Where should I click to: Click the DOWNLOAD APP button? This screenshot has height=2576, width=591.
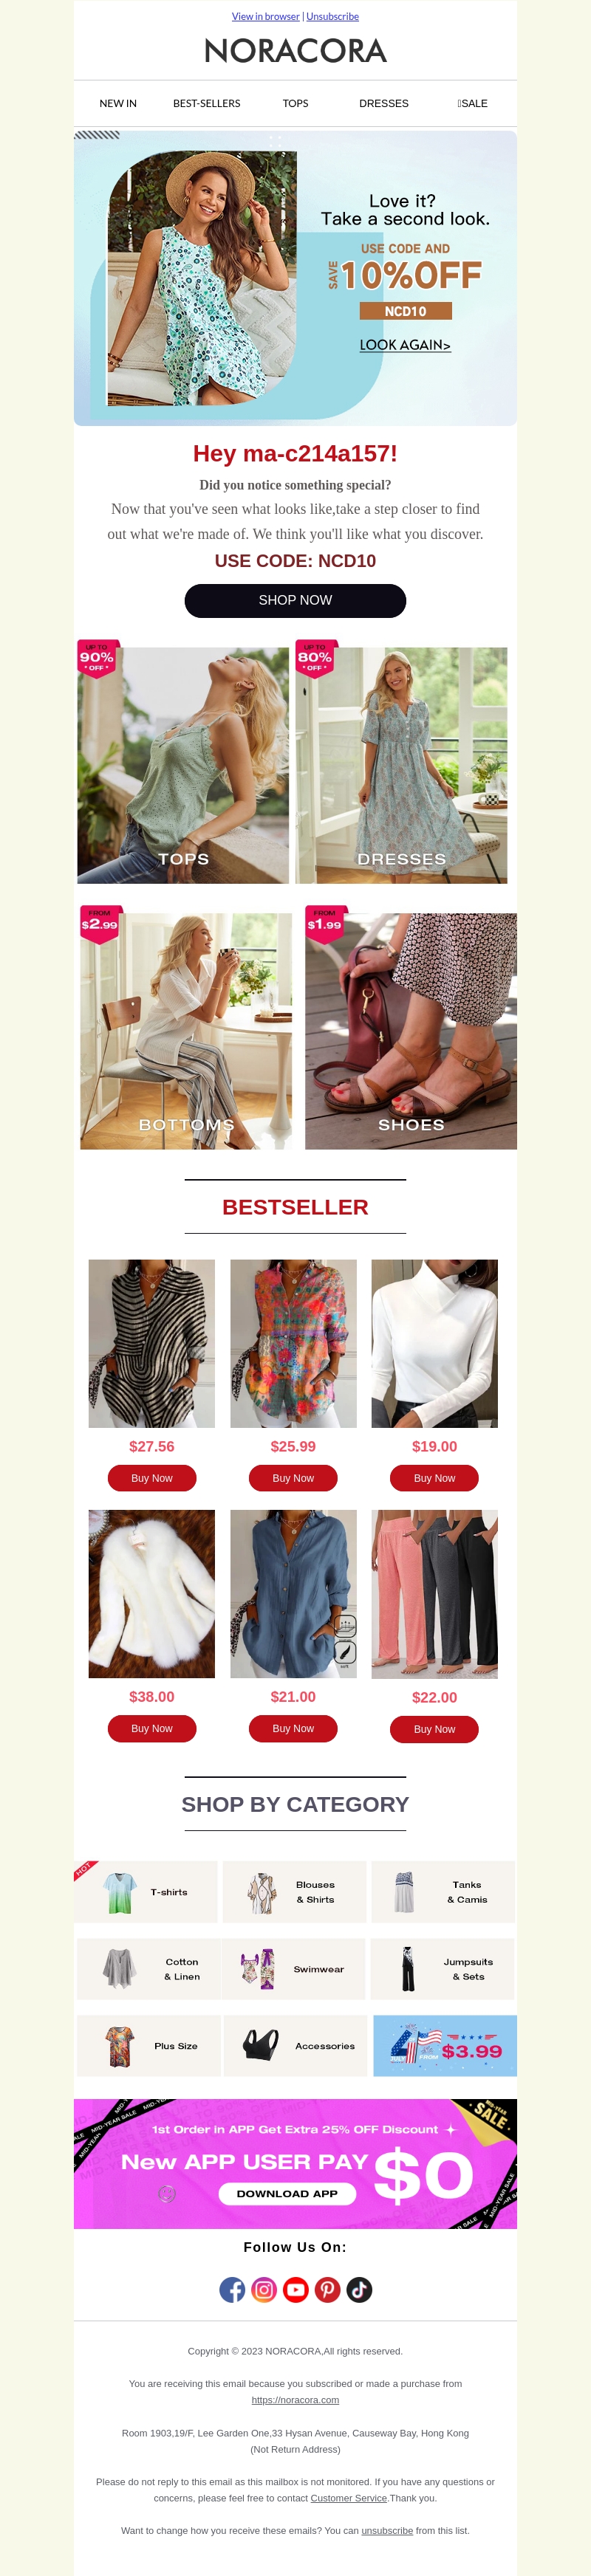287,2194
